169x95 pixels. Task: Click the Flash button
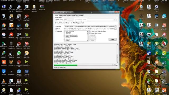(112, 39)
